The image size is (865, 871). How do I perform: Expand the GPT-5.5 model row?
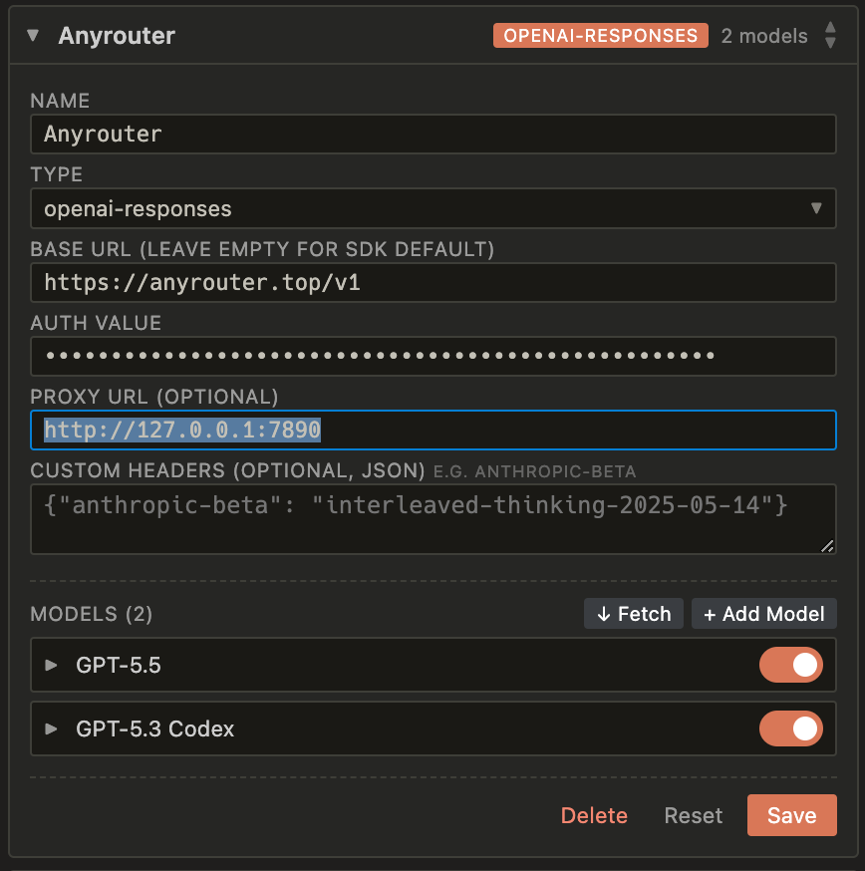pos(51,665)
